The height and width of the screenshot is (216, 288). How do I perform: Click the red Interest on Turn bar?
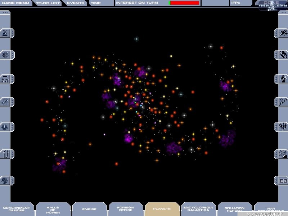(184, 3)
